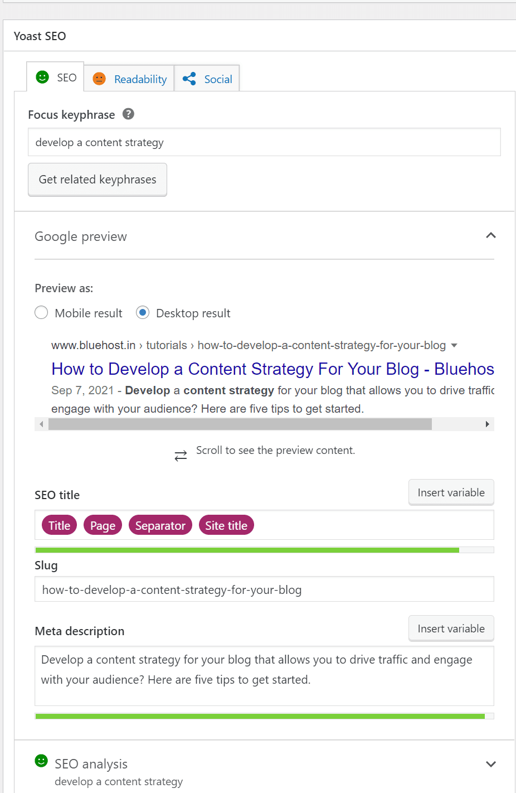Select the Title variable tag
Viewport: 516px width, 793px height.
(x=59, y=525)
